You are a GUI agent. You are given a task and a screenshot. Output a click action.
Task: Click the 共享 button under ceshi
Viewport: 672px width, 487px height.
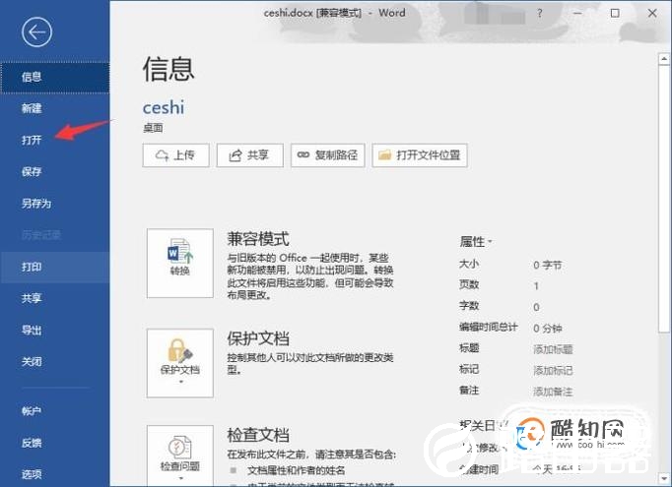click(250, 154)
